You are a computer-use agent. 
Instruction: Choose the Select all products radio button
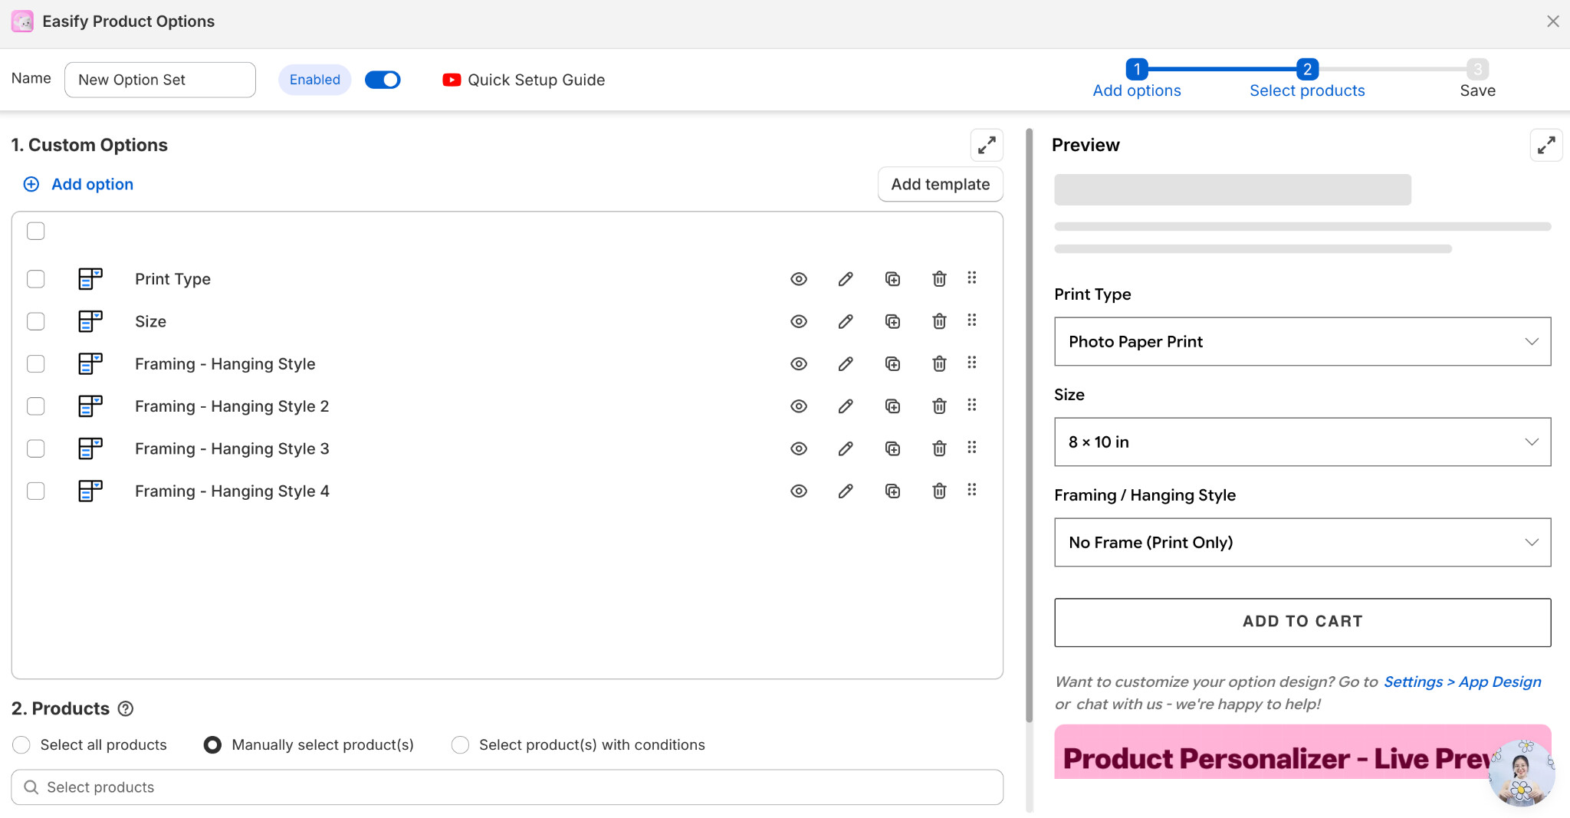pyautogui.click(x=21, y=744)
